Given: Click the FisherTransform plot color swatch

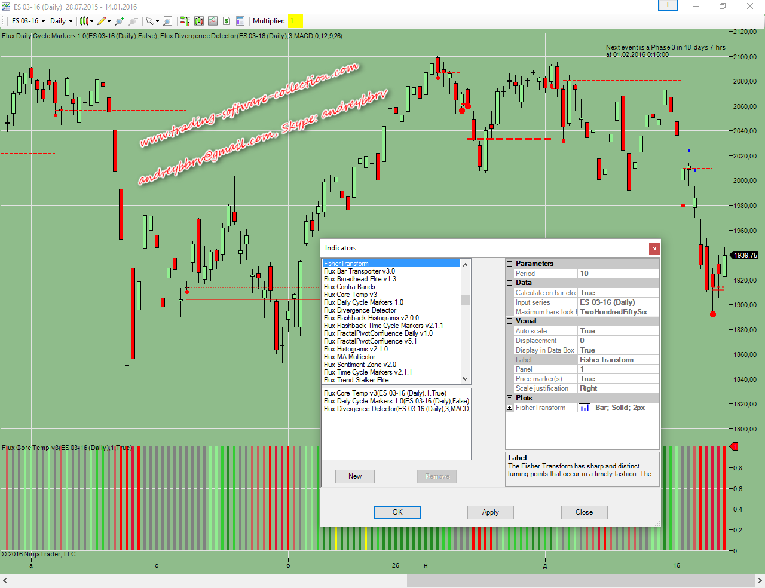Looking at the screenshot, I should [585, 408].
